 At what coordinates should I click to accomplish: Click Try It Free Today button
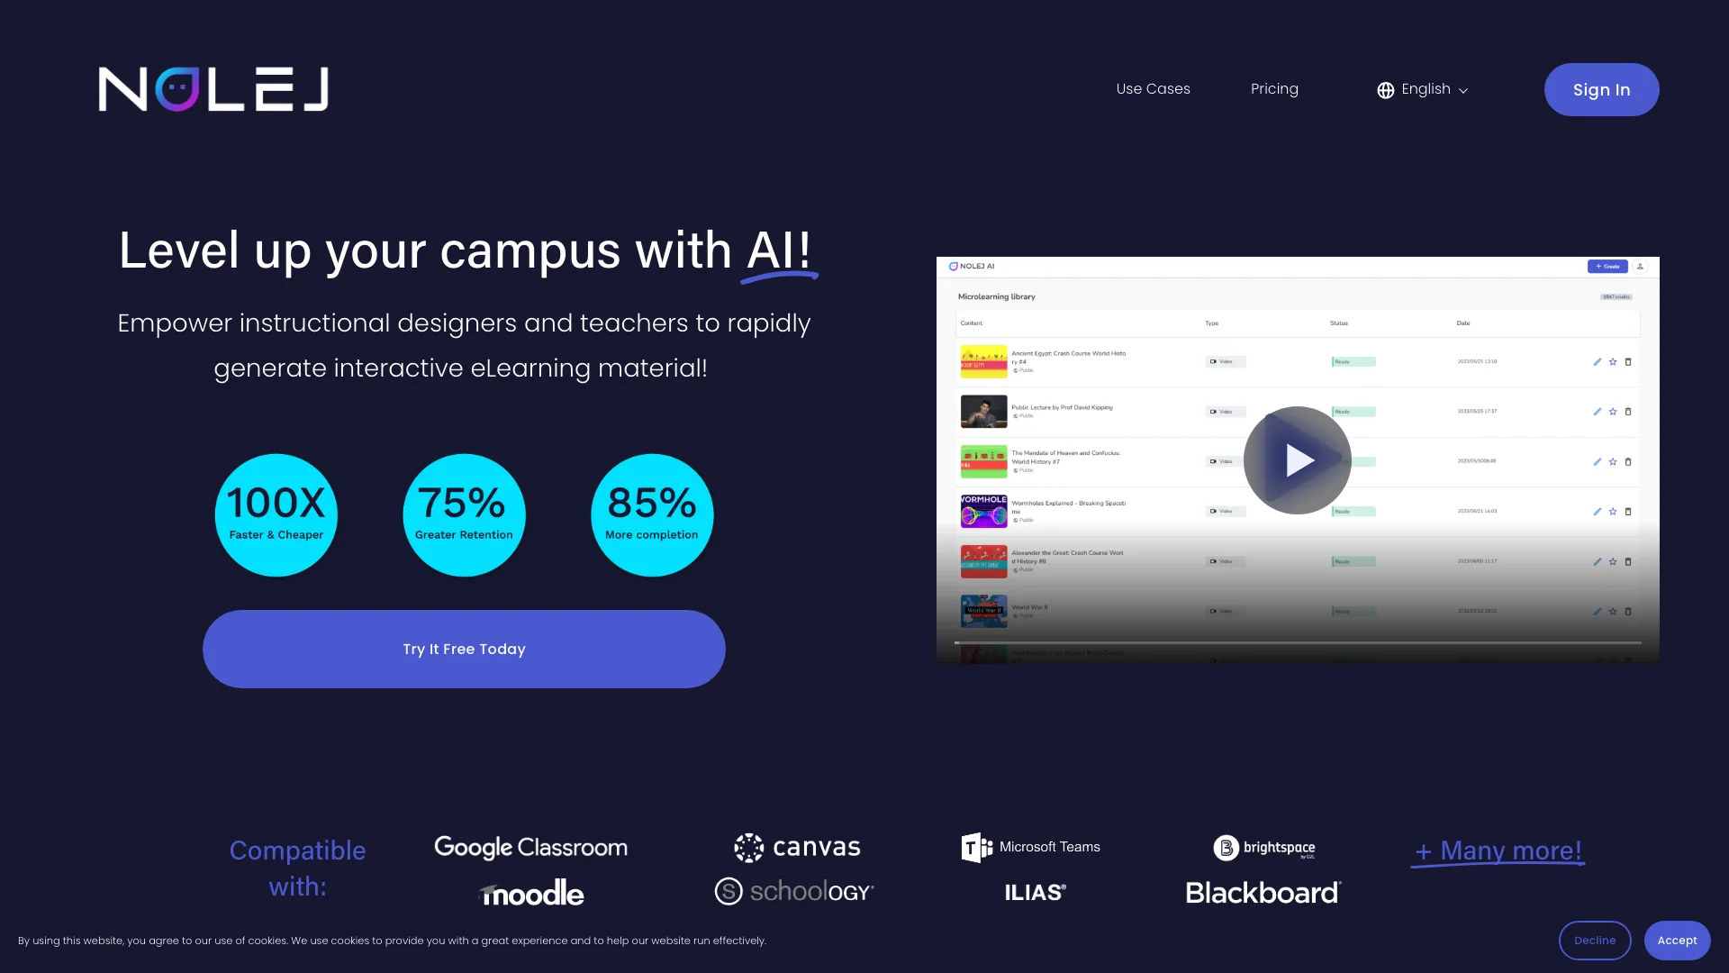tap(463, 649)
